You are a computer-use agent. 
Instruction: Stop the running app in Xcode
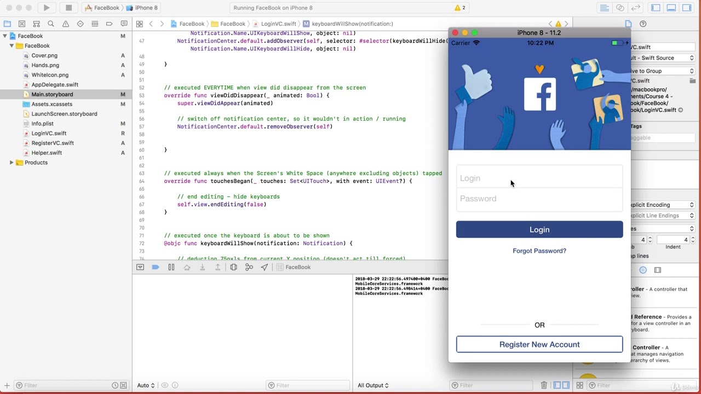coord(68,8)
